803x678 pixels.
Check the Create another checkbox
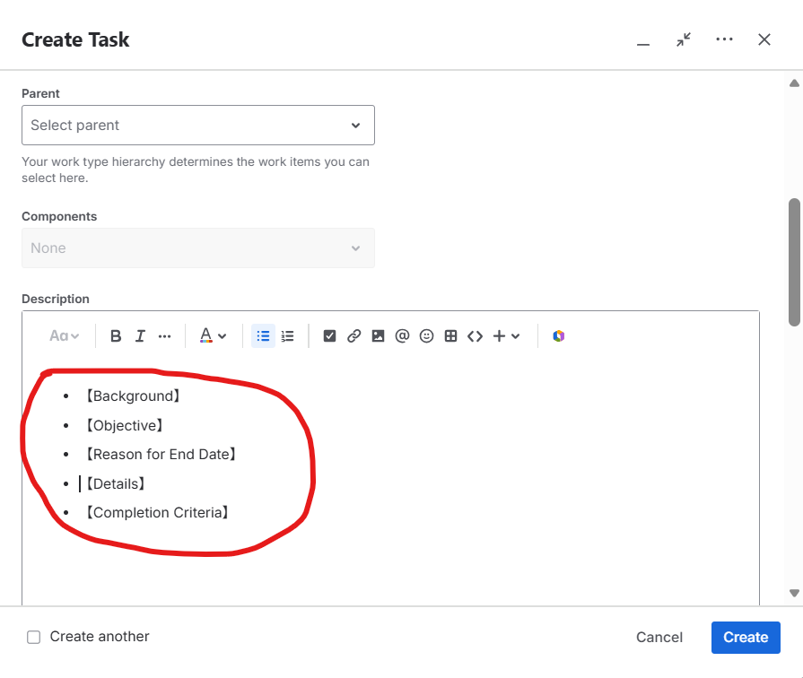pos(34,637)
